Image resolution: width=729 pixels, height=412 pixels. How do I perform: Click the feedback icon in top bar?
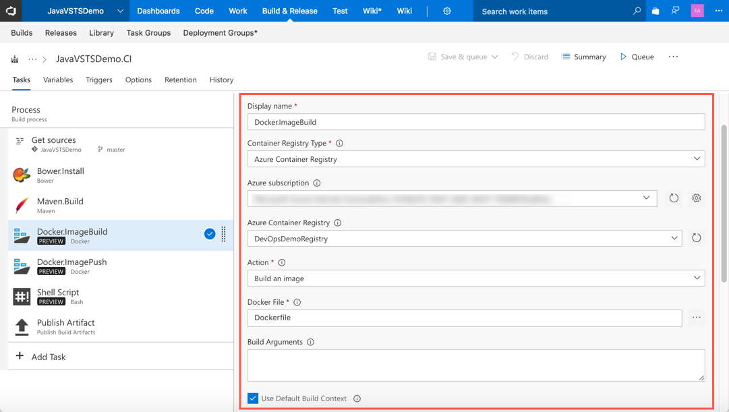(x=675, y=11)
